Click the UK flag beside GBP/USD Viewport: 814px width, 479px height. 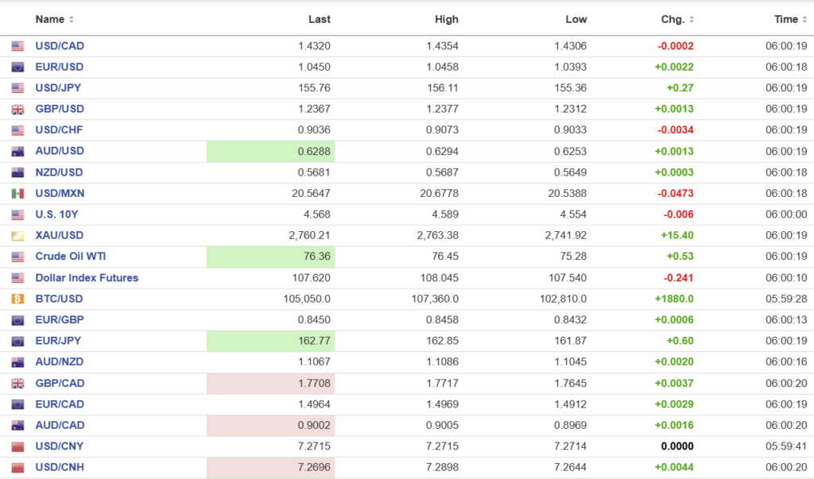pos(17,110)
